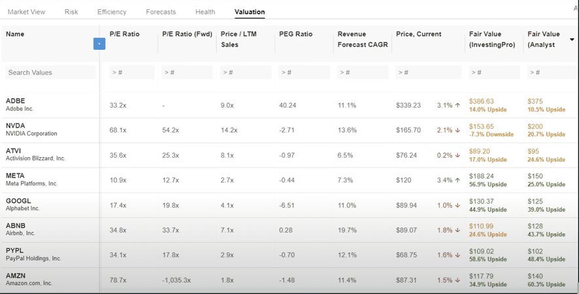
Task: Click the up arrow beside Adobe's 3.1% change
Action: 457,105
